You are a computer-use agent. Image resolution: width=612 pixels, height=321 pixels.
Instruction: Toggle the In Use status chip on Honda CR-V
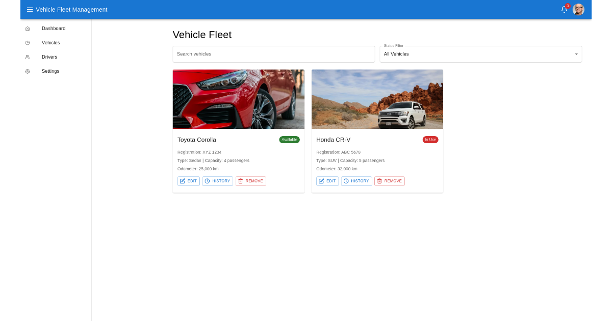(x=430, y=139)
